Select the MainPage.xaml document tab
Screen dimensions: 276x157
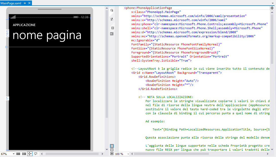click(11, 3)
